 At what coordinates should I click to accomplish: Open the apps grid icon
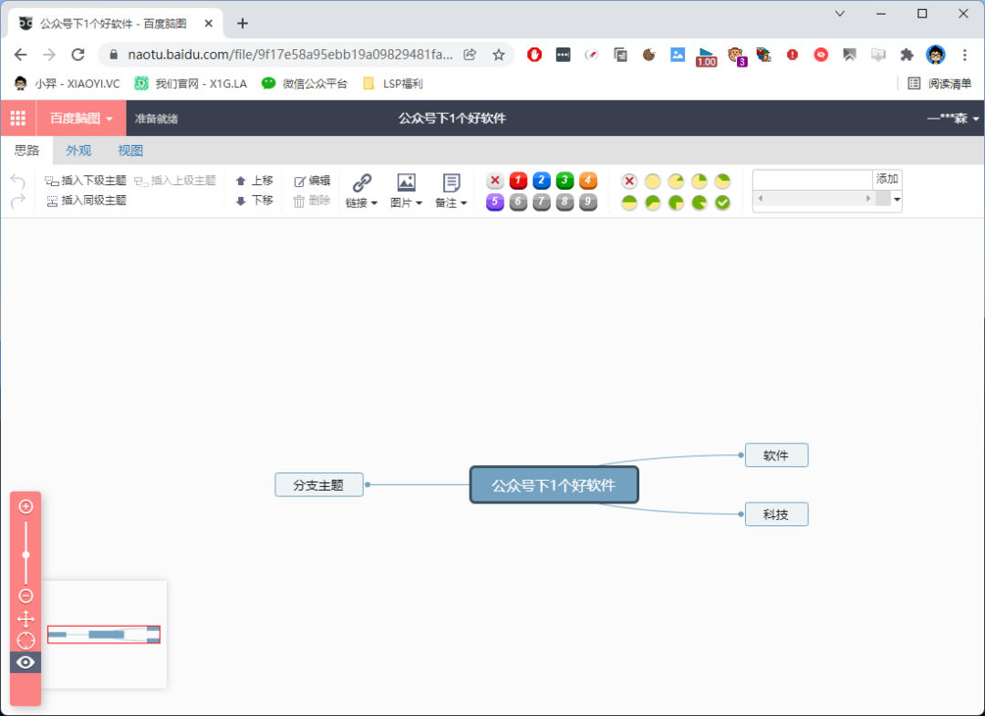pos(17,119)
